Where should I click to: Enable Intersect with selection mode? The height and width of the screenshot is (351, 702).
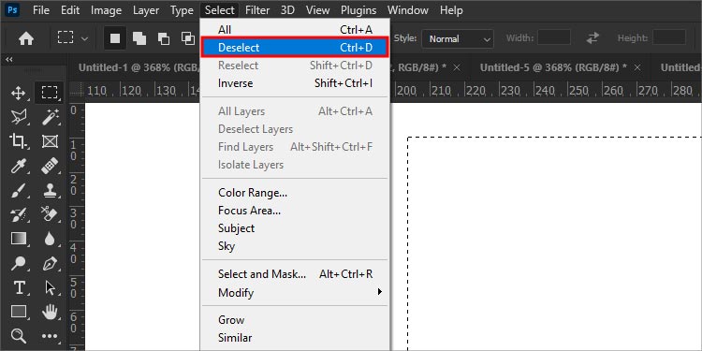coord(188,38)
